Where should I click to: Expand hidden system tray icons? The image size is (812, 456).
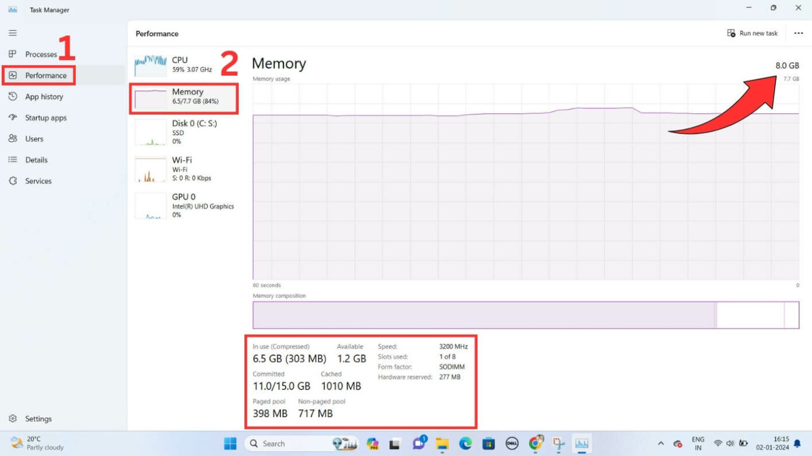point(662,443)
